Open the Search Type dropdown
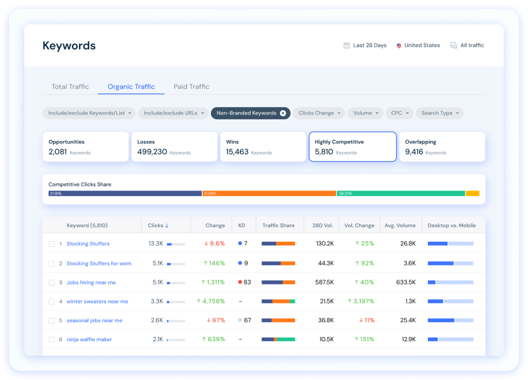This screenshot has width=528, height=380. [440, 113]
